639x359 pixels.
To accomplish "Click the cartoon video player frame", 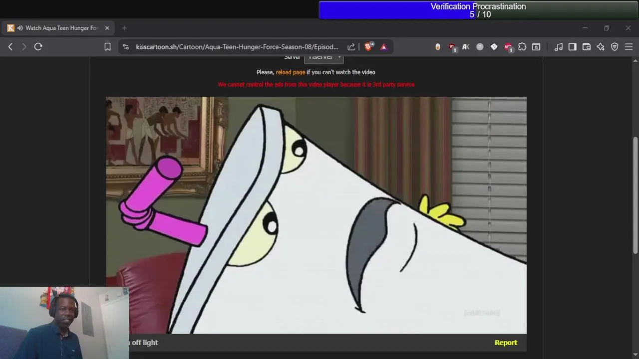I will (x=316, y=215).
